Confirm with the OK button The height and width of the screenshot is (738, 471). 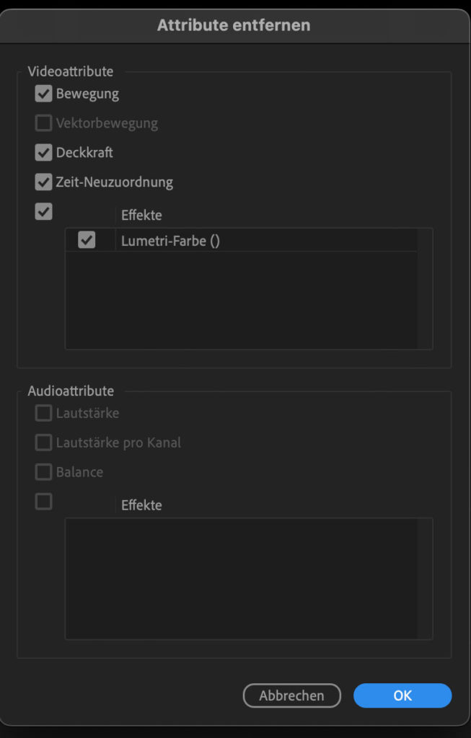[x=402, y=695]
